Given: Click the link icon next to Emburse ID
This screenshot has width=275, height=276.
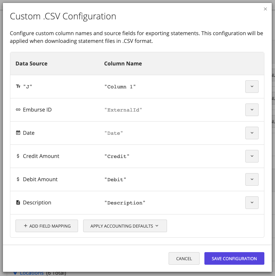Looking at the screenshot, I should [x=18, y=110].
